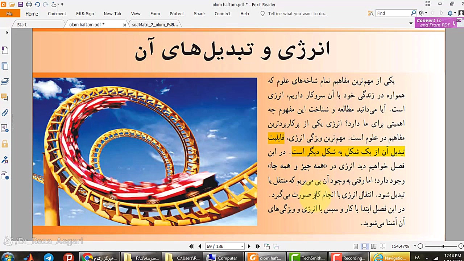Image resolution: width=464 pixels, height=261 pixels.
Task: Open the Attachments paperclip panel
Action: [x=5, y=113]
